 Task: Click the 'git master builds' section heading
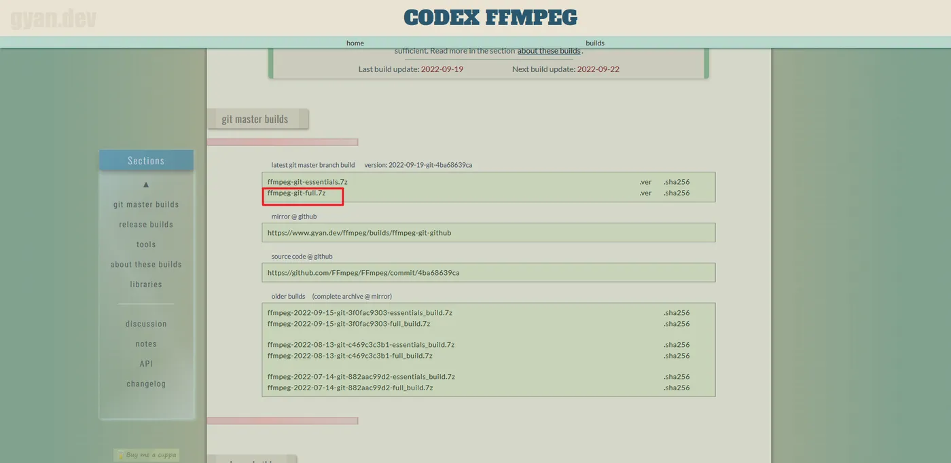(255, 119)
